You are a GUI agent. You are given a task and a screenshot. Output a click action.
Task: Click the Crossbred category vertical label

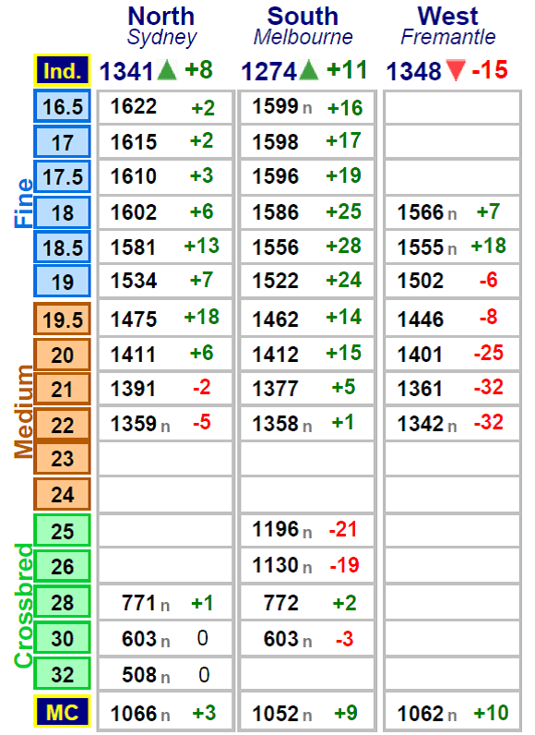click(23, 605)
